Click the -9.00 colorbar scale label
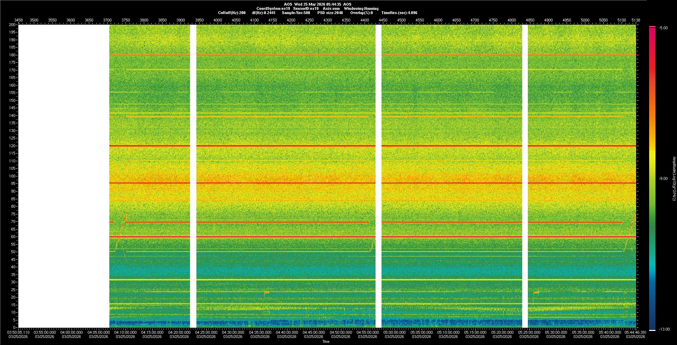Viewport: 677px width, 345px height. click(663, 179)
